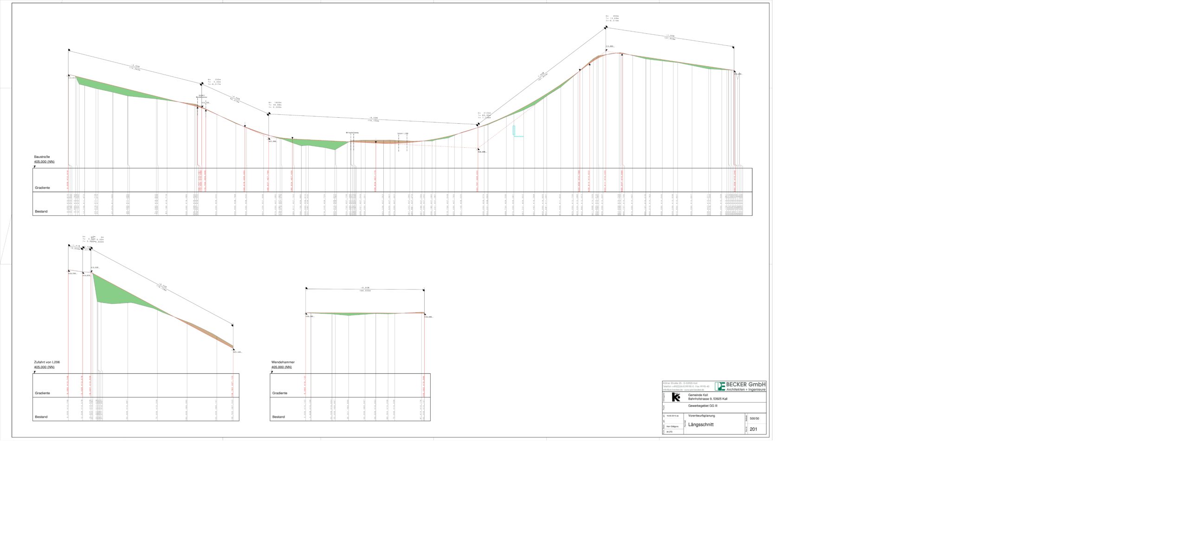Click the Gemeinde Kall K logo

click(676, 397)
